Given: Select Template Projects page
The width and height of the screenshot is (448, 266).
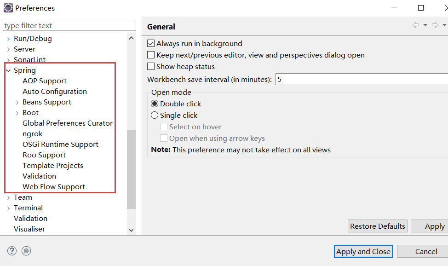Looking at the screenshot, I should point(53,166).
